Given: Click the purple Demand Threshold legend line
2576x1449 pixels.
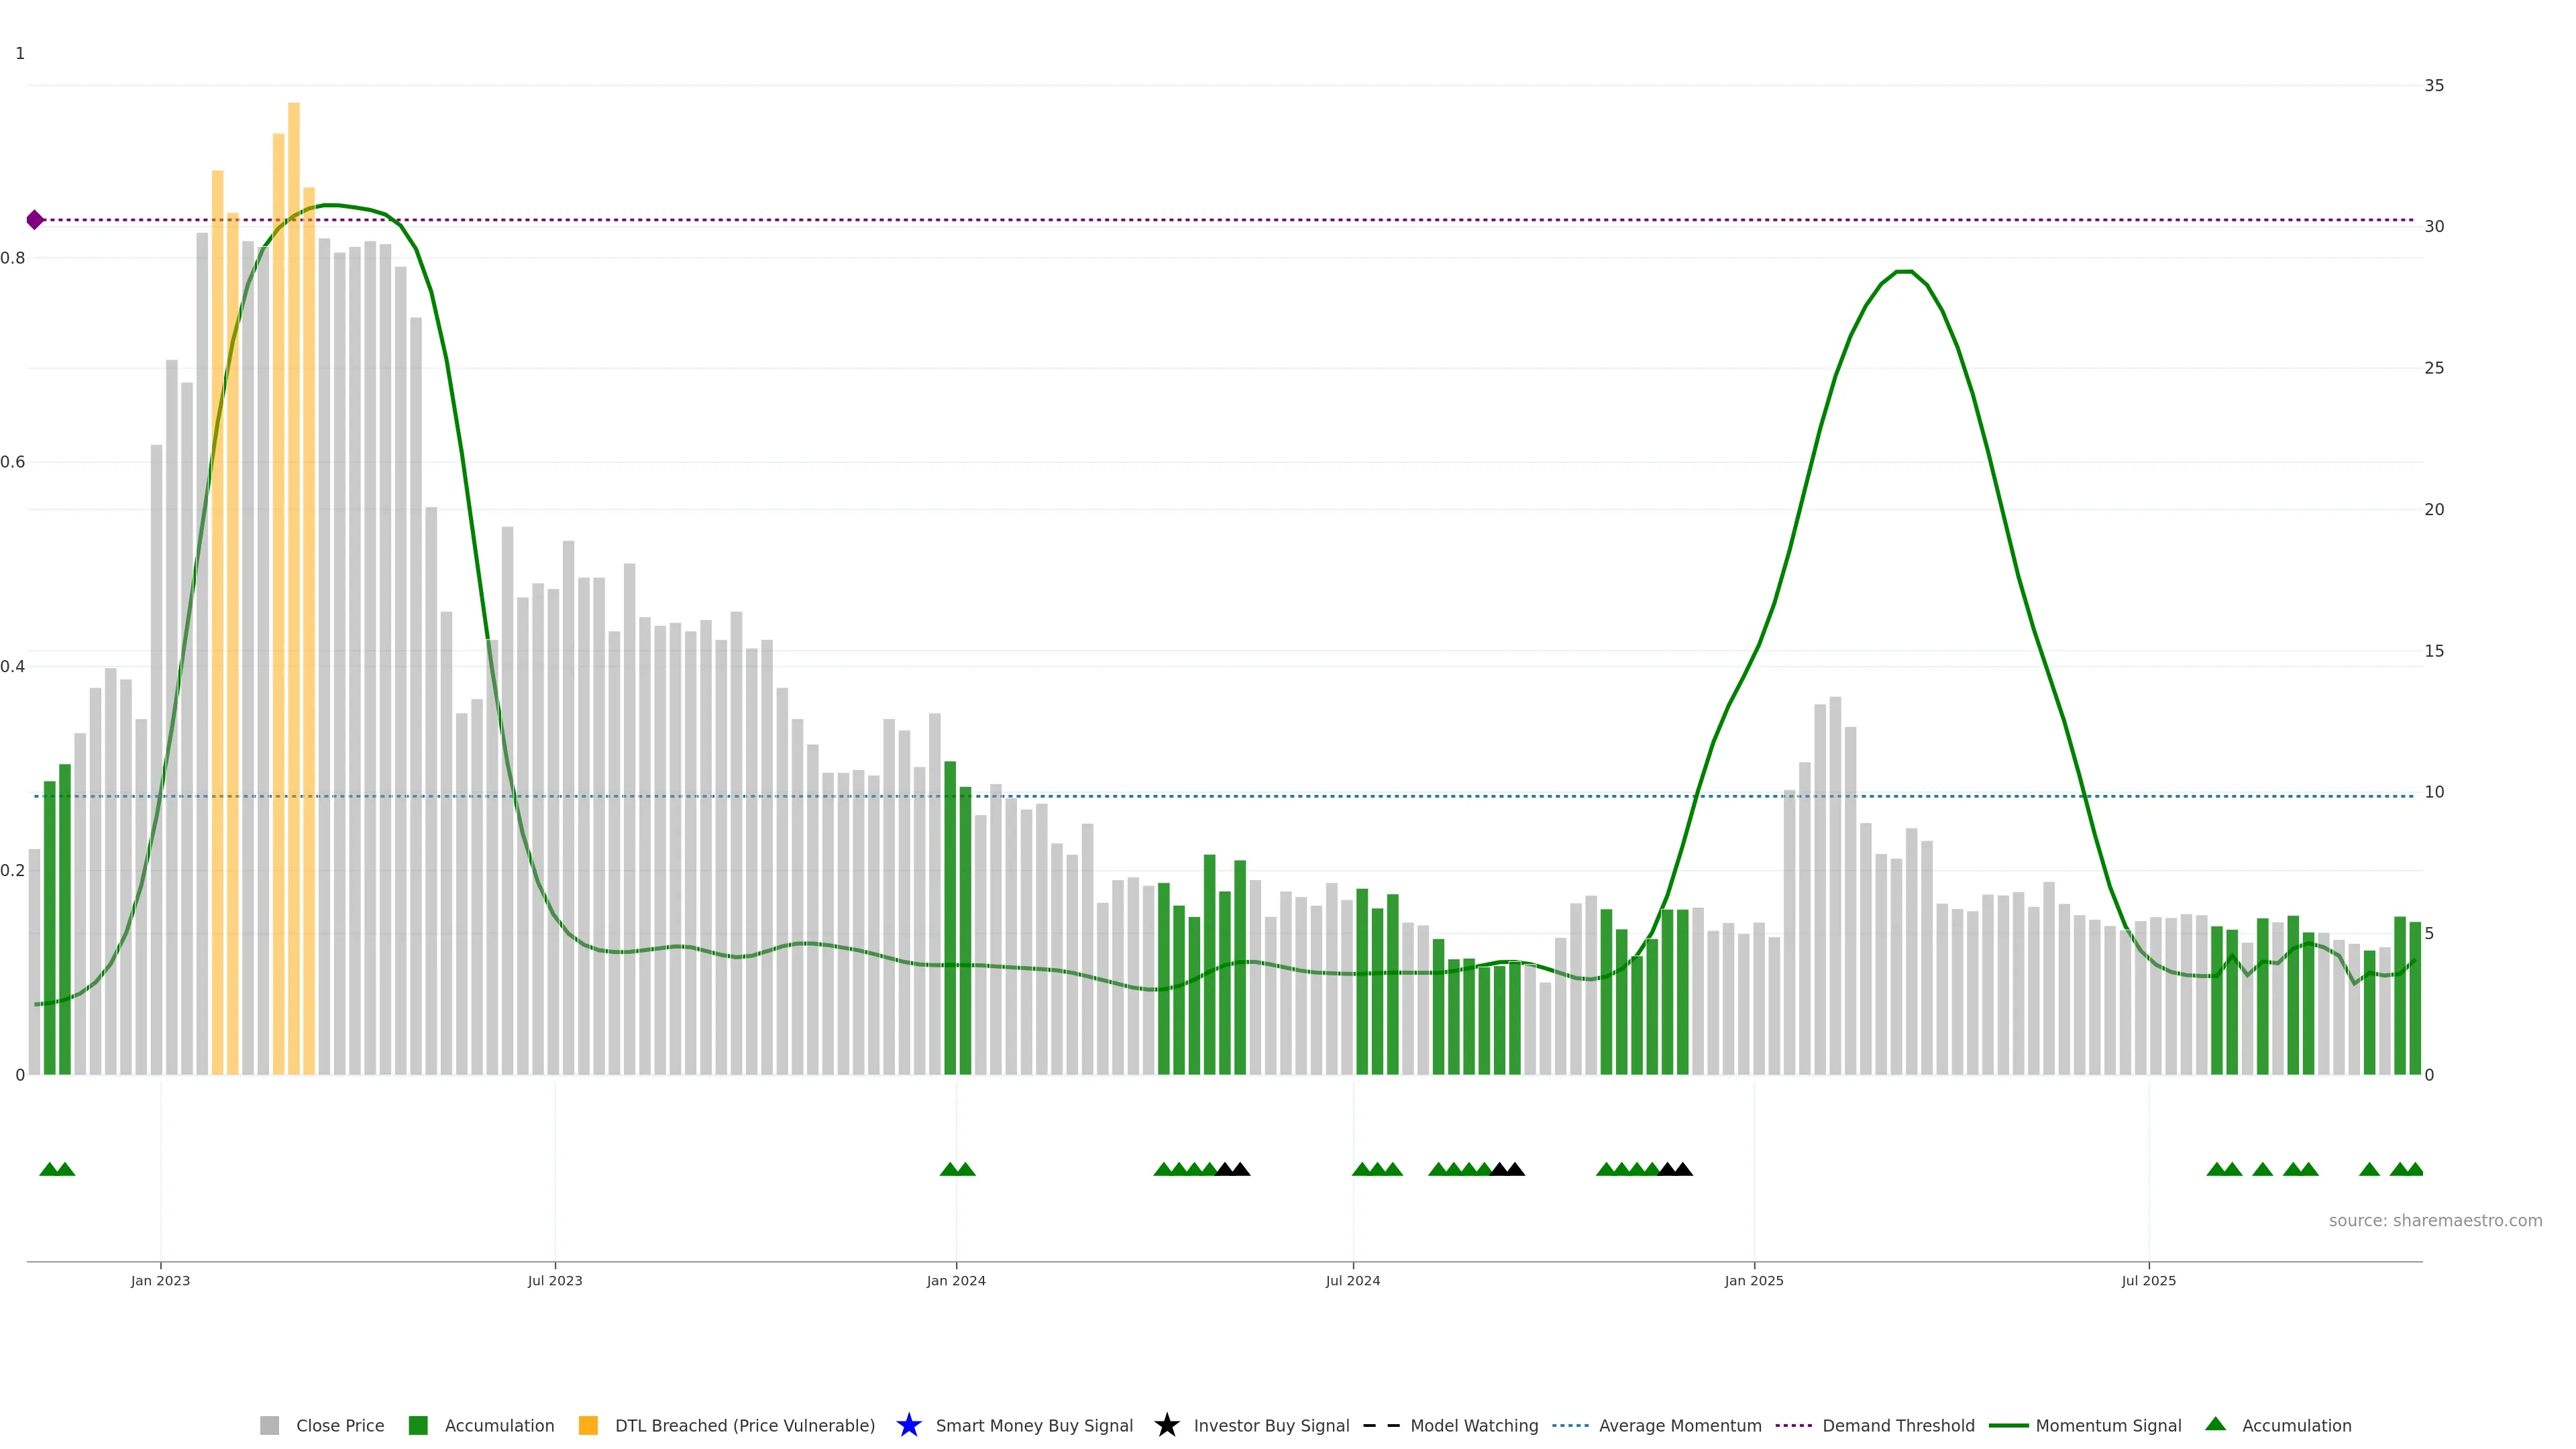Looking at the screenshot, I should pyautogui.click(x=1794, y=1425).
